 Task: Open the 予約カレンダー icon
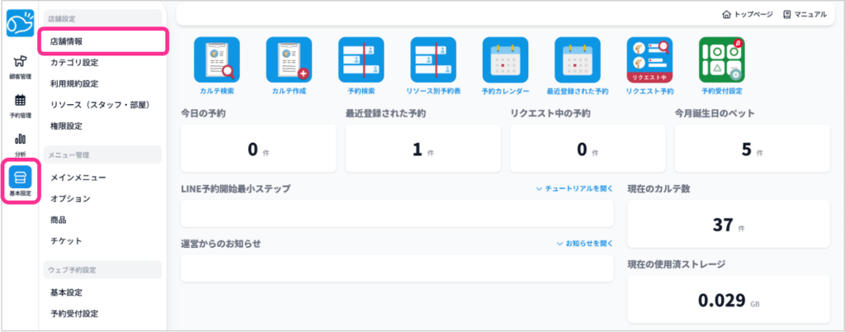[x=505, y=60]
